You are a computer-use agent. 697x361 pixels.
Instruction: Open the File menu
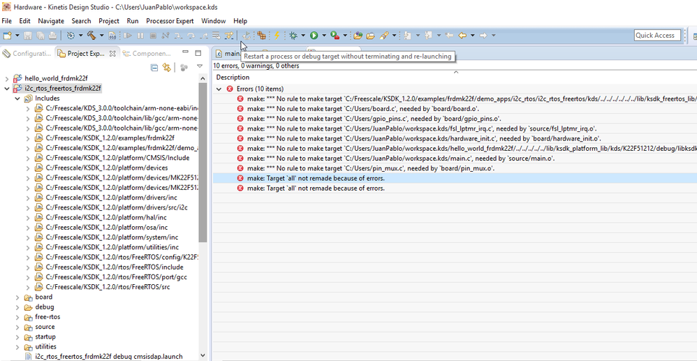click(7, 21)
